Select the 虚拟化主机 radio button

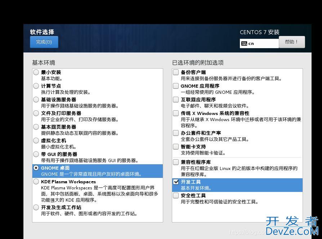[36, 141]
